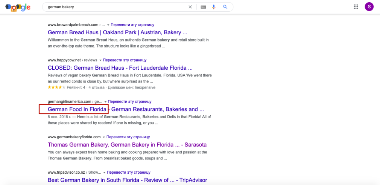Click "Перевести эту страницу" for the happycow result
The image size is (380, 185).
pos(125,60)
